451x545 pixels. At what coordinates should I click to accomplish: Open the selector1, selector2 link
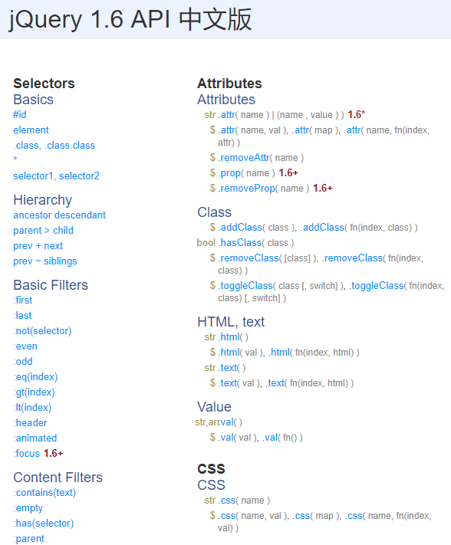pos(56,176)
